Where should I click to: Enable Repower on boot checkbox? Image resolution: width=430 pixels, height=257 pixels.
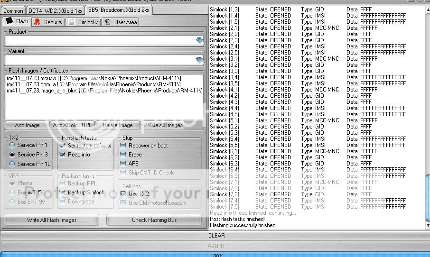tap(123, 146)
